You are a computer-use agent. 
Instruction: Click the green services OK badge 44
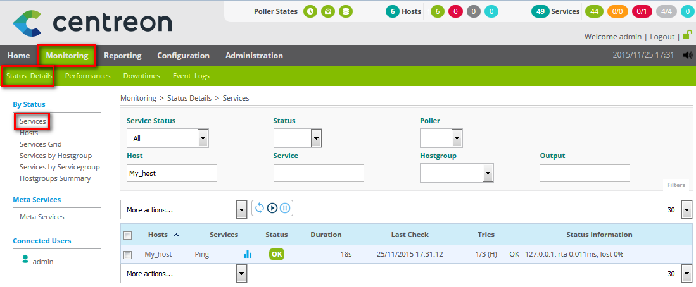(595, 11)
